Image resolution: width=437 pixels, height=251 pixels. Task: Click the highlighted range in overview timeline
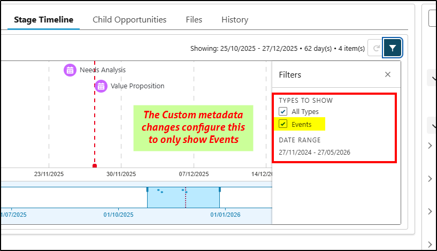pyautogui.click(x=171, y=201)
